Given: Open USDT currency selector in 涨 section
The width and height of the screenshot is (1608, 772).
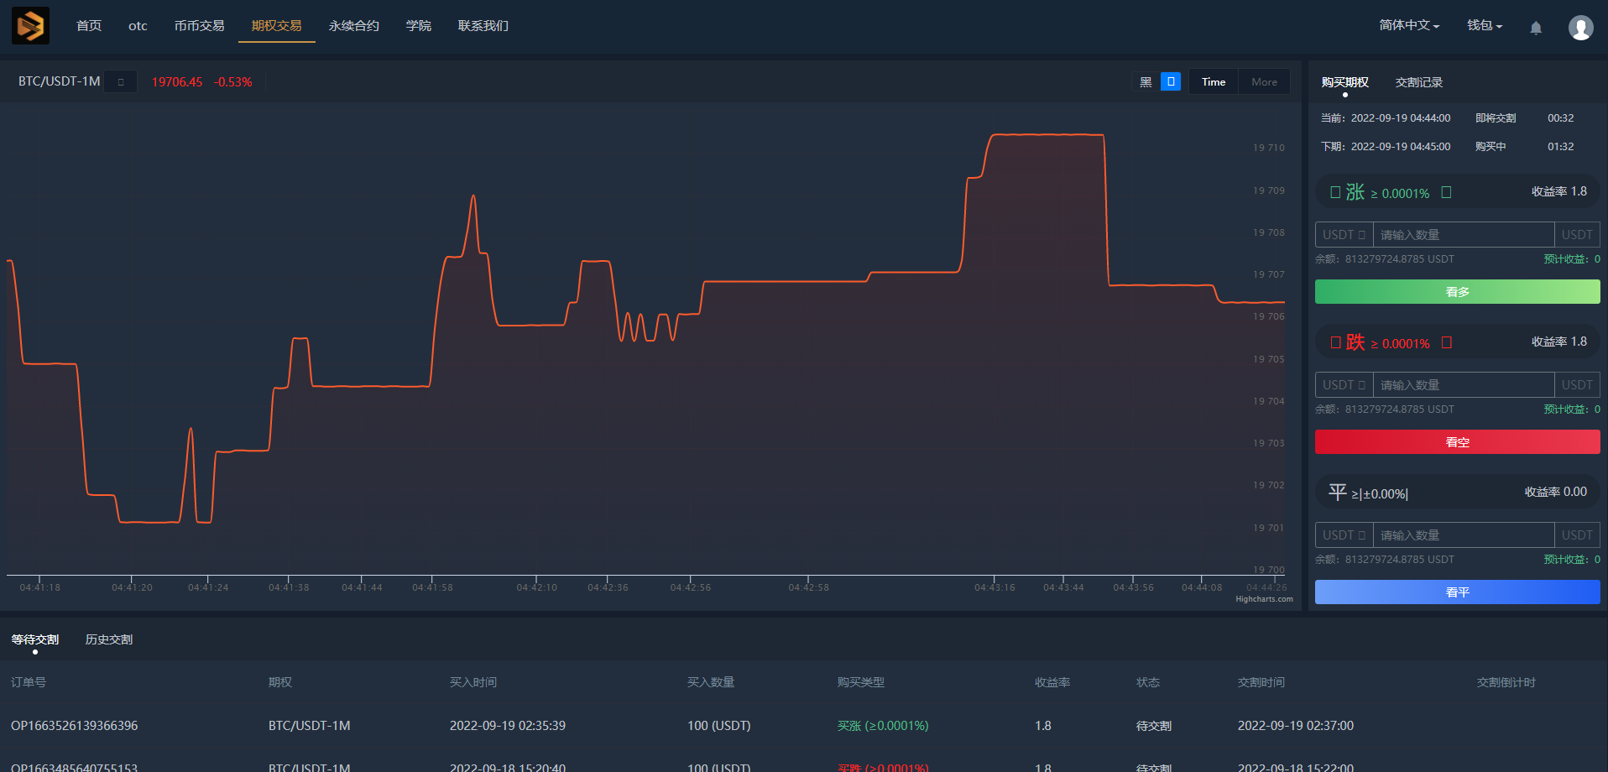Looking at the screenshot, I should click(1344, 235).
